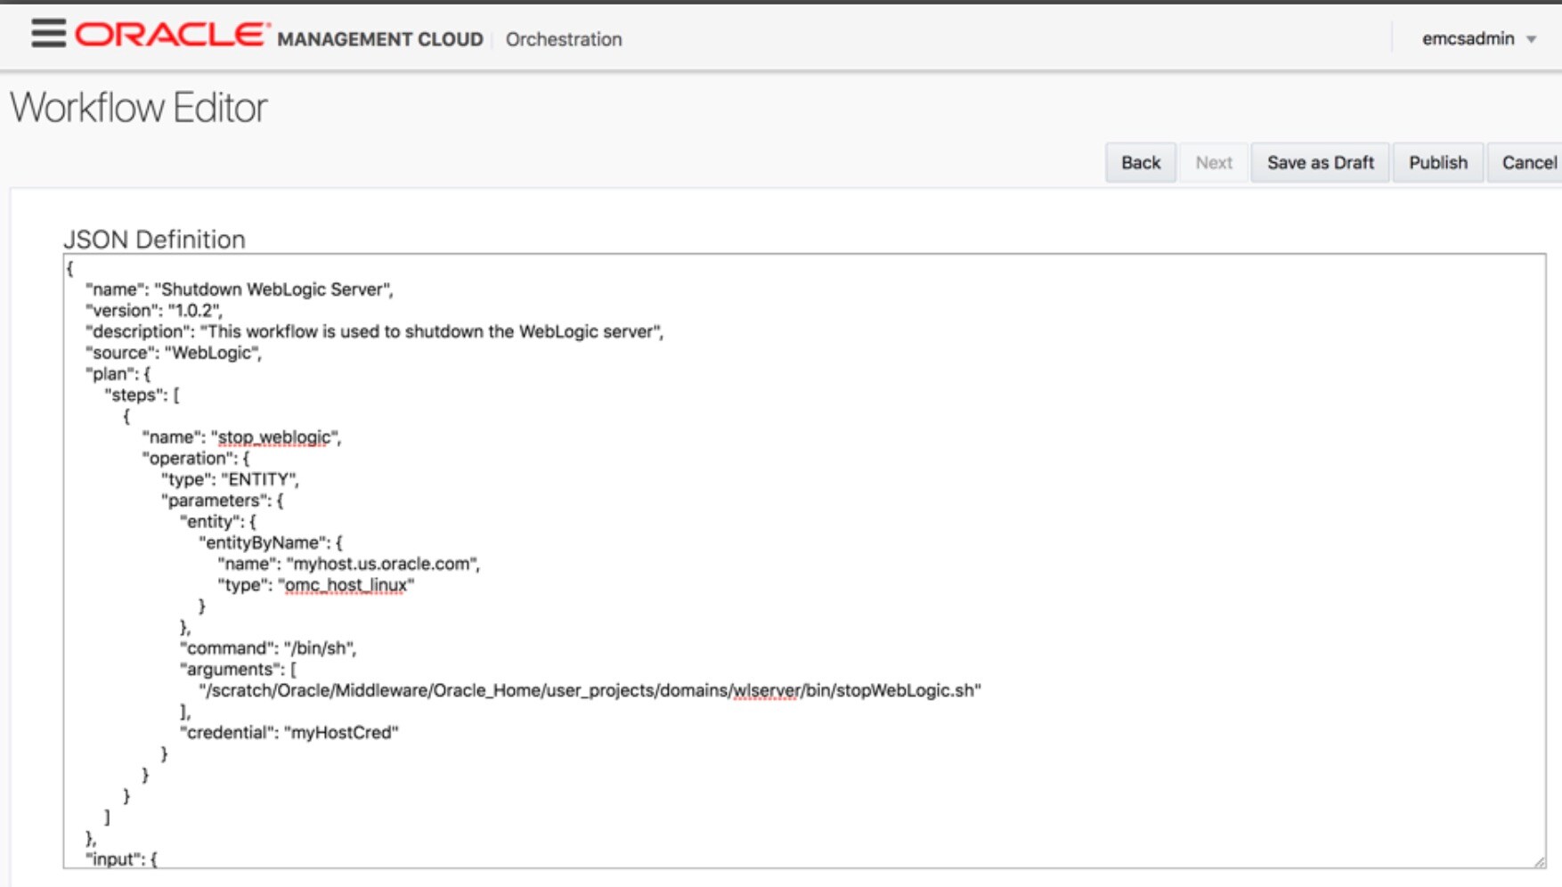Click the stopWebLogic.sh path argument line
This screenshot has height=887, width=1562.
coord(590,691)
